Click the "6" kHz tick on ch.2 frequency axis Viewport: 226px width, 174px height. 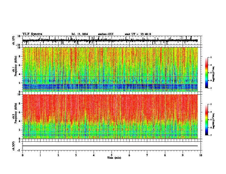pos(20,112)
